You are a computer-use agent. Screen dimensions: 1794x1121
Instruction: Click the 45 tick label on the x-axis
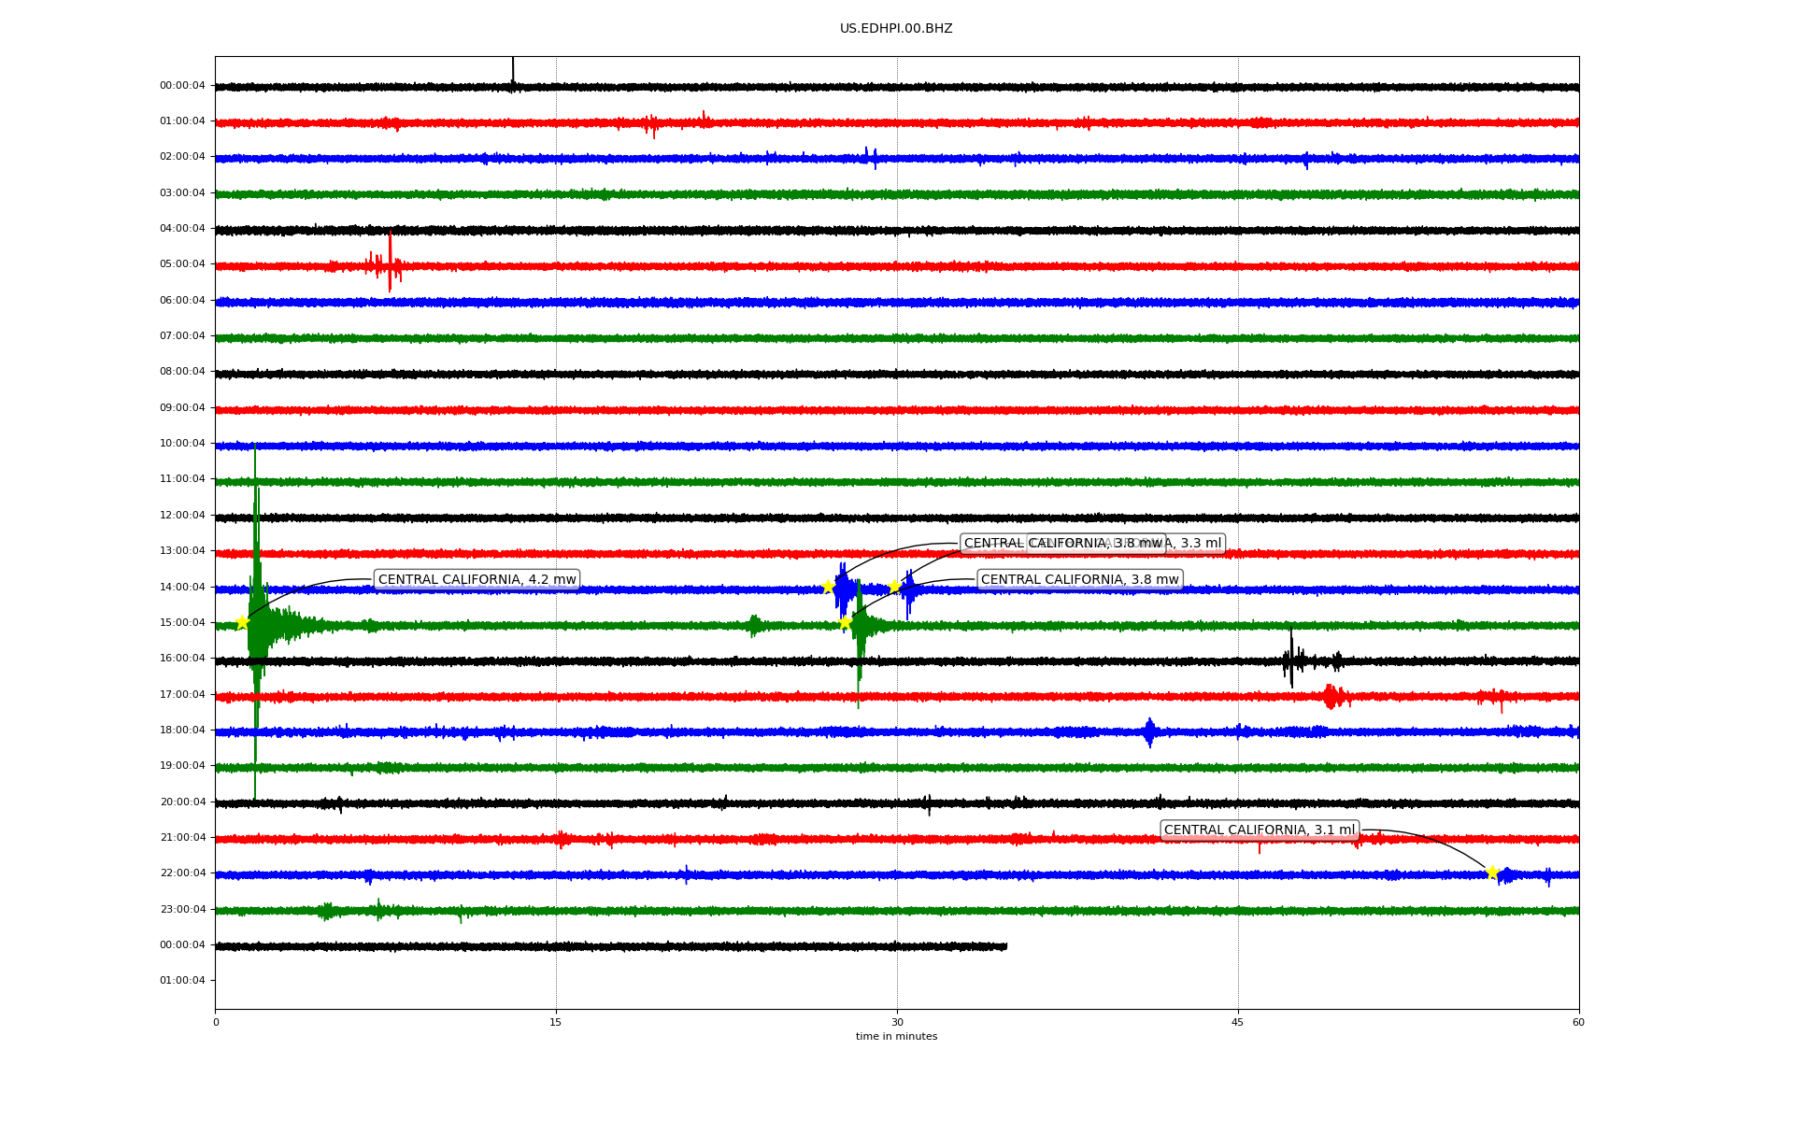[x=1237, y=1022]
